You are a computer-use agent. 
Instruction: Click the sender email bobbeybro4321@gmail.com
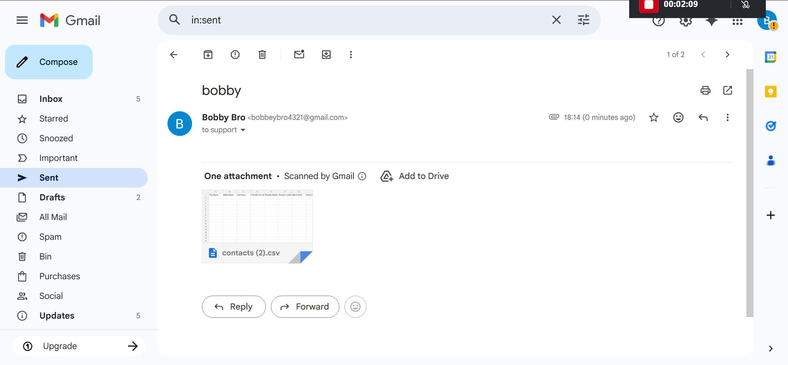click(x=298, y=117)
